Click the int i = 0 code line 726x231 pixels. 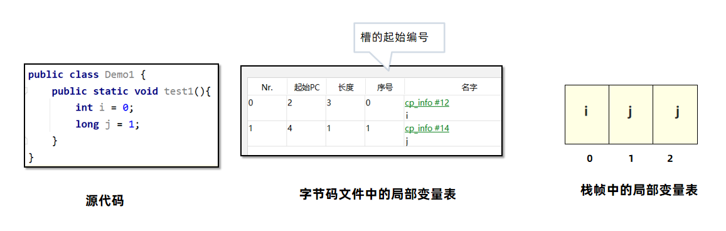click(105, 108)
